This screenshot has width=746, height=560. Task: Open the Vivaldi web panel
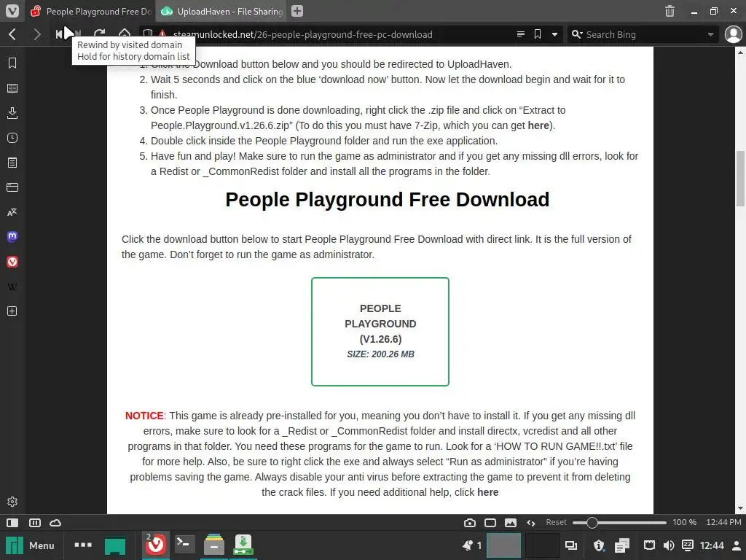[12, 262]
